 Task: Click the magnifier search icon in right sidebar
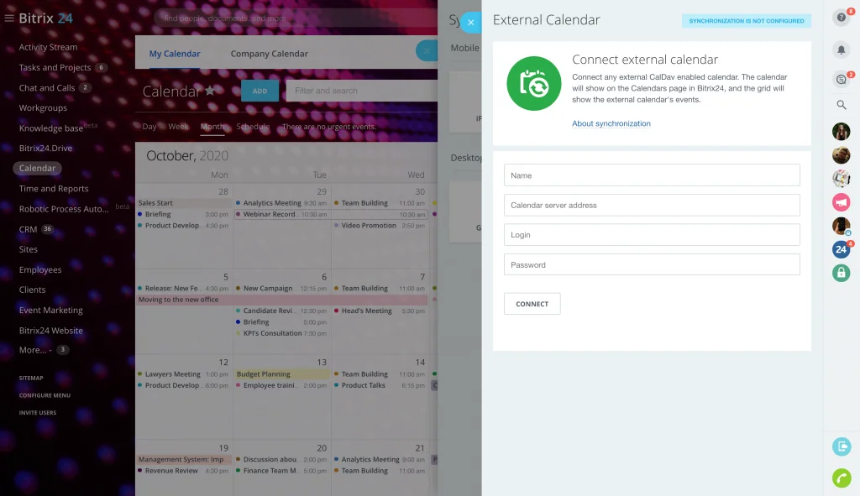(x=841, y=105)
